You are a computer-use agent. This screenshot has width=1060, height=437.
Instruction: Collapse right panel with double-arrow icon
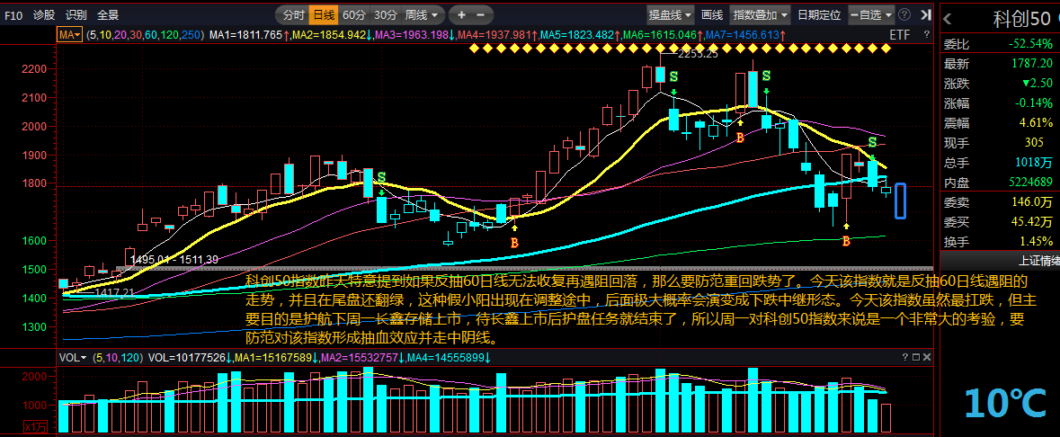point(923,14)
